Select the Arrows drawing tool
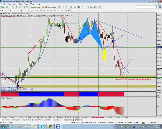 pos(35,11)
